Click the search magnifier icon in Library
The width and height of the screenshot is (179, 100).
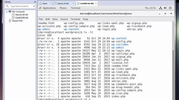point(8,6)
